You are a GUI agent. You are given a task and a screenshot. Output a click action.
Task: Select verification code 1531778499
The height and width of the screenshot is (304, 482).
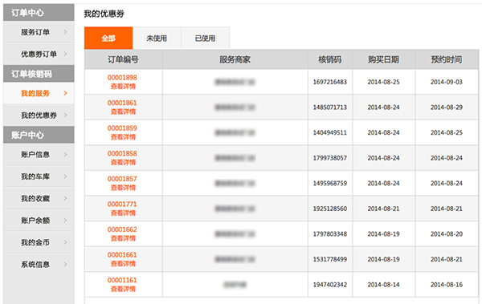click(330, 259)
